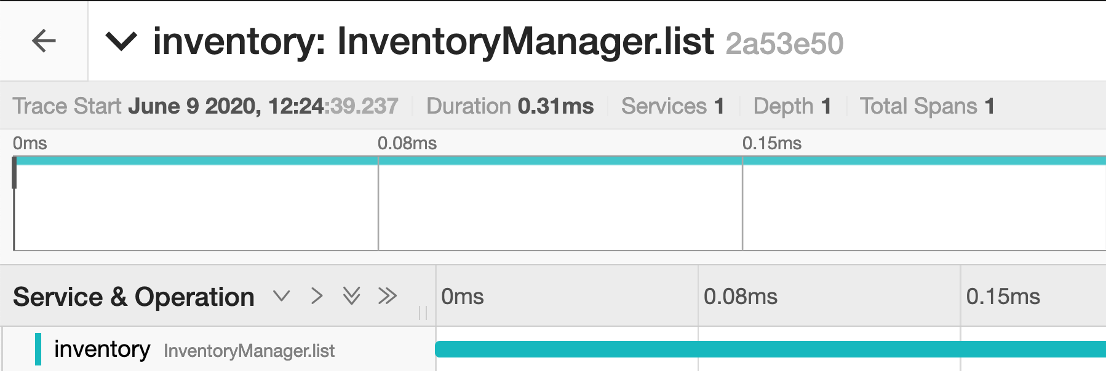Select the inventory service name in span row
1106x371 pixels.
click(x=102, y=350)
